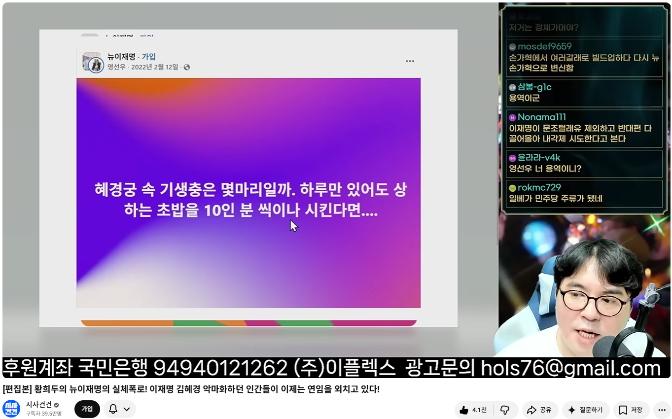Open the more actions ellipsis menu
This screenshot has height=419, width=672.
[662, 410]
